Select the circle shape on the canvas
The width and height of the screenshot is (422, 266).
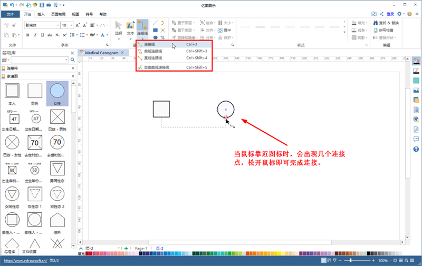coord(226,110)
